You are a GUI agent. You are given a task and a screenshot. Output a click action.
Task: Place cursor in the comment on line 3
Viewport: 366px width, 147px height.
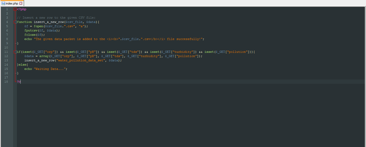(54, 18)
